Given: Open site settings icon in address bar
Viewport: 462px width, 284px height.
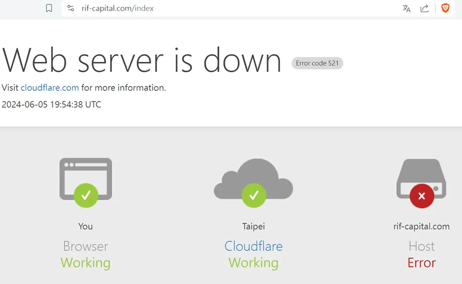Looking at the screenshot, I should (x=71, y=8).
